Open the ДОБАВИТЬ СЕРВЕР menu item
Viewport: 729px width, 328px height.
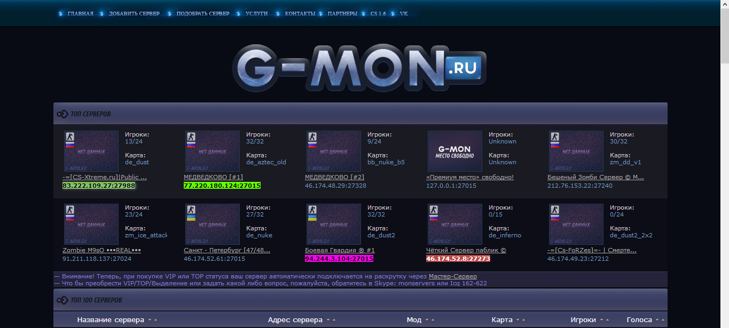coord(134,13)
